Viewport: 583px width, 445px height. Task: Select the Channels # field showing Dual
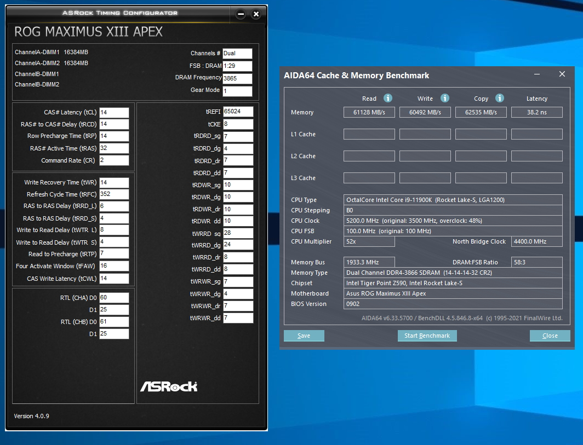238,54
